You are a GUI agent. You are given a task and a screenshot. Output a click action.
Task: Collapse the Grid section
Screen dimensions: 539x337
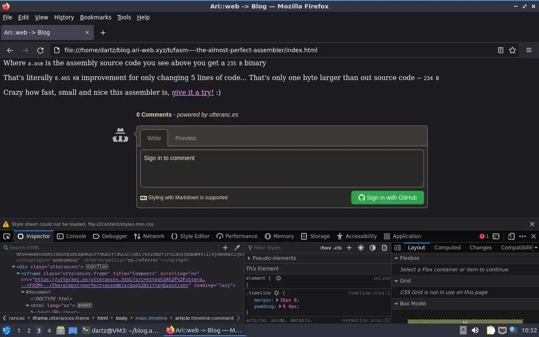396,281
